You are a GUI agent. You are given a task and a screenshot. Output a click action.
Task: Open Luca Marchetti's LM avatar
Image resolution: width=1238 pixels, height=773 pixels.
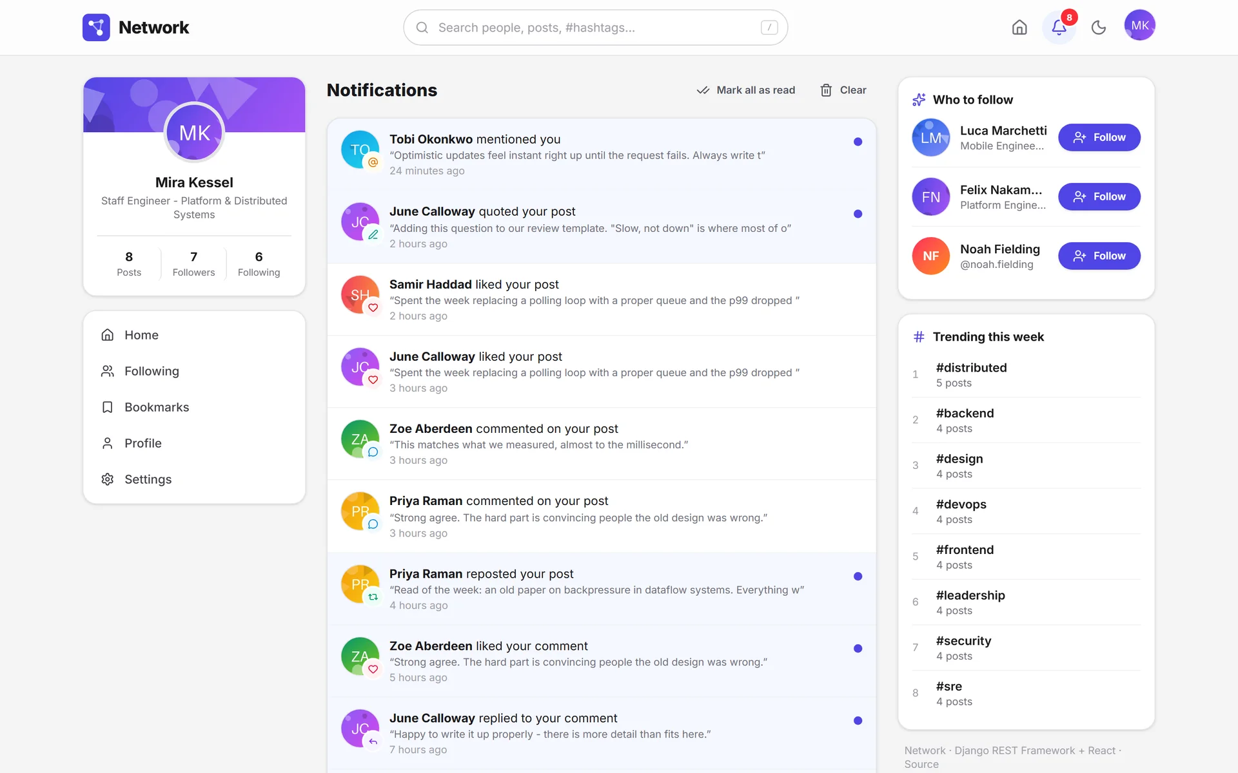930,137
